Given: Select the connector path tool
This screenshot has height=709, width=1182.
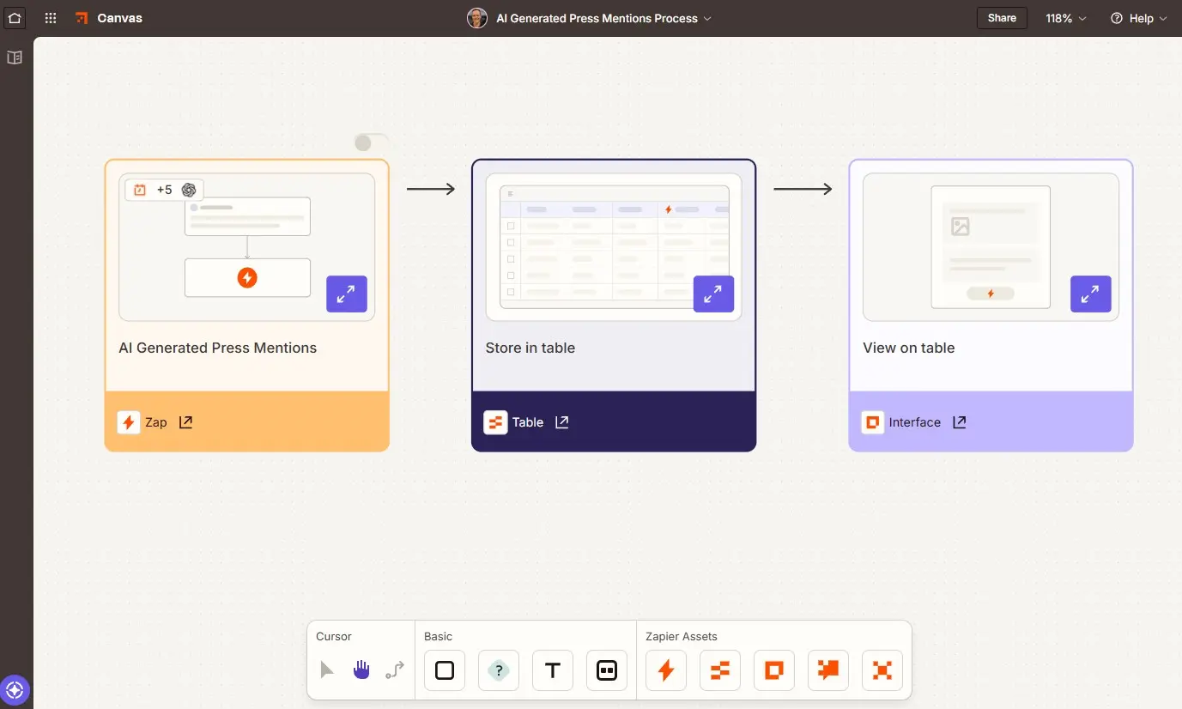Looking at the screenshot, I should (395, 670).
